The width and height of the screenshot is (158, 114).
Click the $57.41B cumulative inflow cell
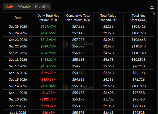78,33
